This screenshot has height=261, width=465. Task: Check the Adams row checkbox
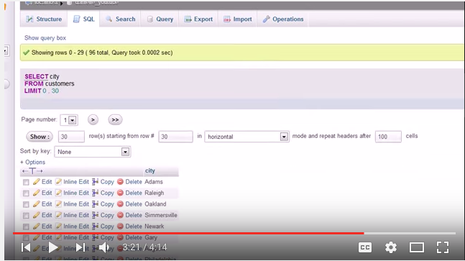[x=26, y=182]
